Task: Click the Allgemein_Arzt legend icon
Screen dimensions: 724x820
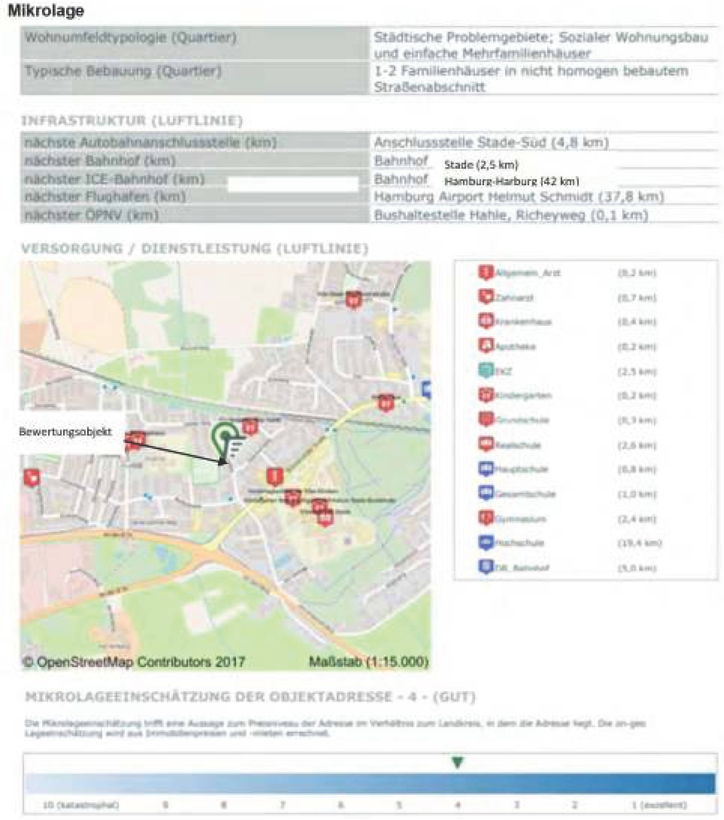Action: click(486, 272)
